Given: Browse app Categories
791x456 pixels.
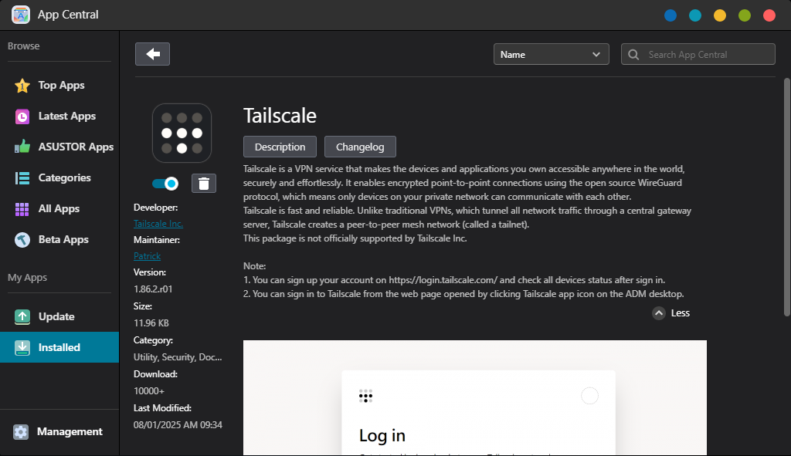Looking at the screenshot, I should (x=64, y=178).
